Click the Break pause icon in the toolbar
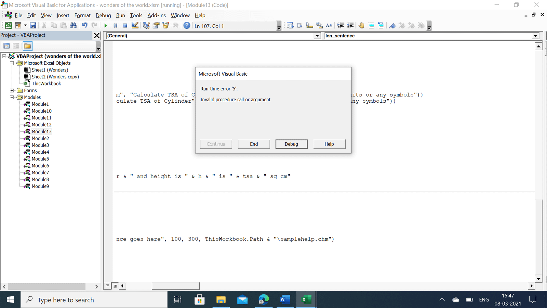 coord(116,26)
